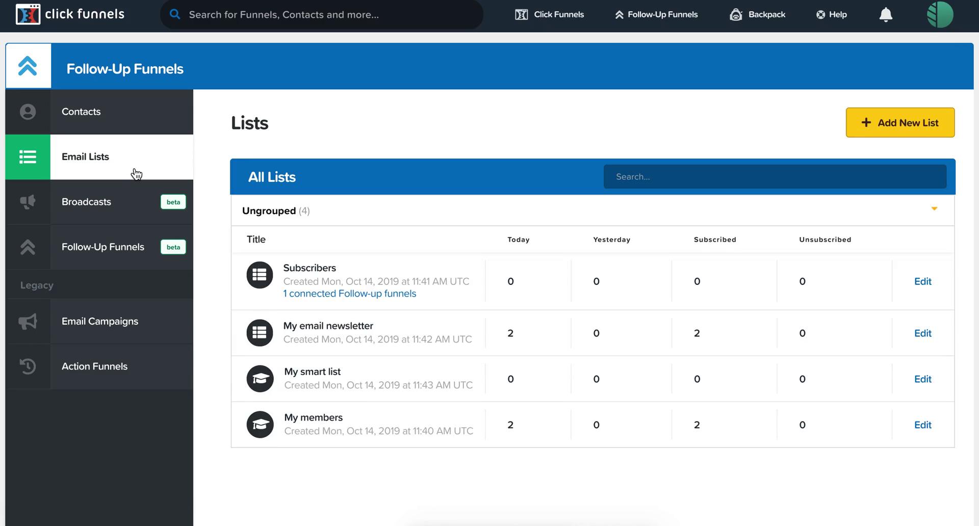This screenshot has height=526, width=979.
Task: Focus the global search field
Action: coord(322,14)
